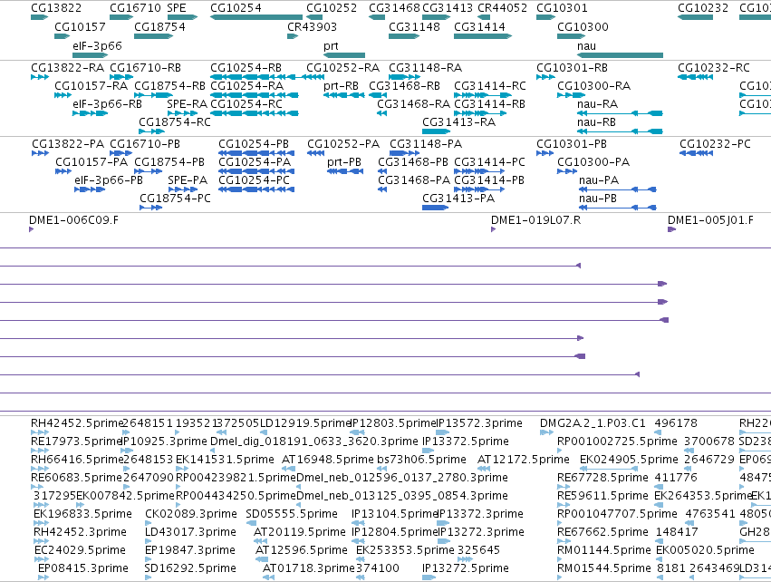The image size is (771, 582).
Task: Click transcript CG31468-RB
Action: tap(405, 85)
